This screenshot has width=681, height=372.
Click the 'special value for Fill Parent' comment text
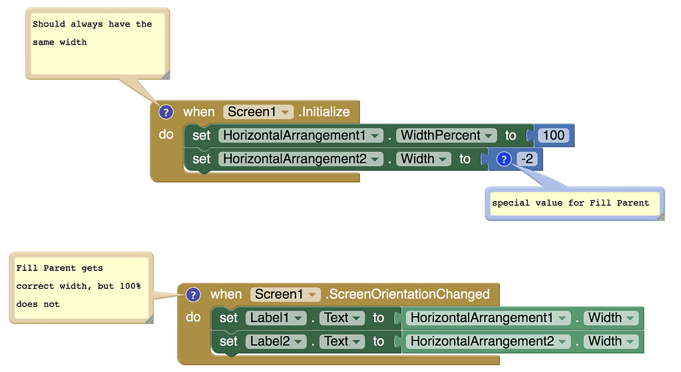570,203
